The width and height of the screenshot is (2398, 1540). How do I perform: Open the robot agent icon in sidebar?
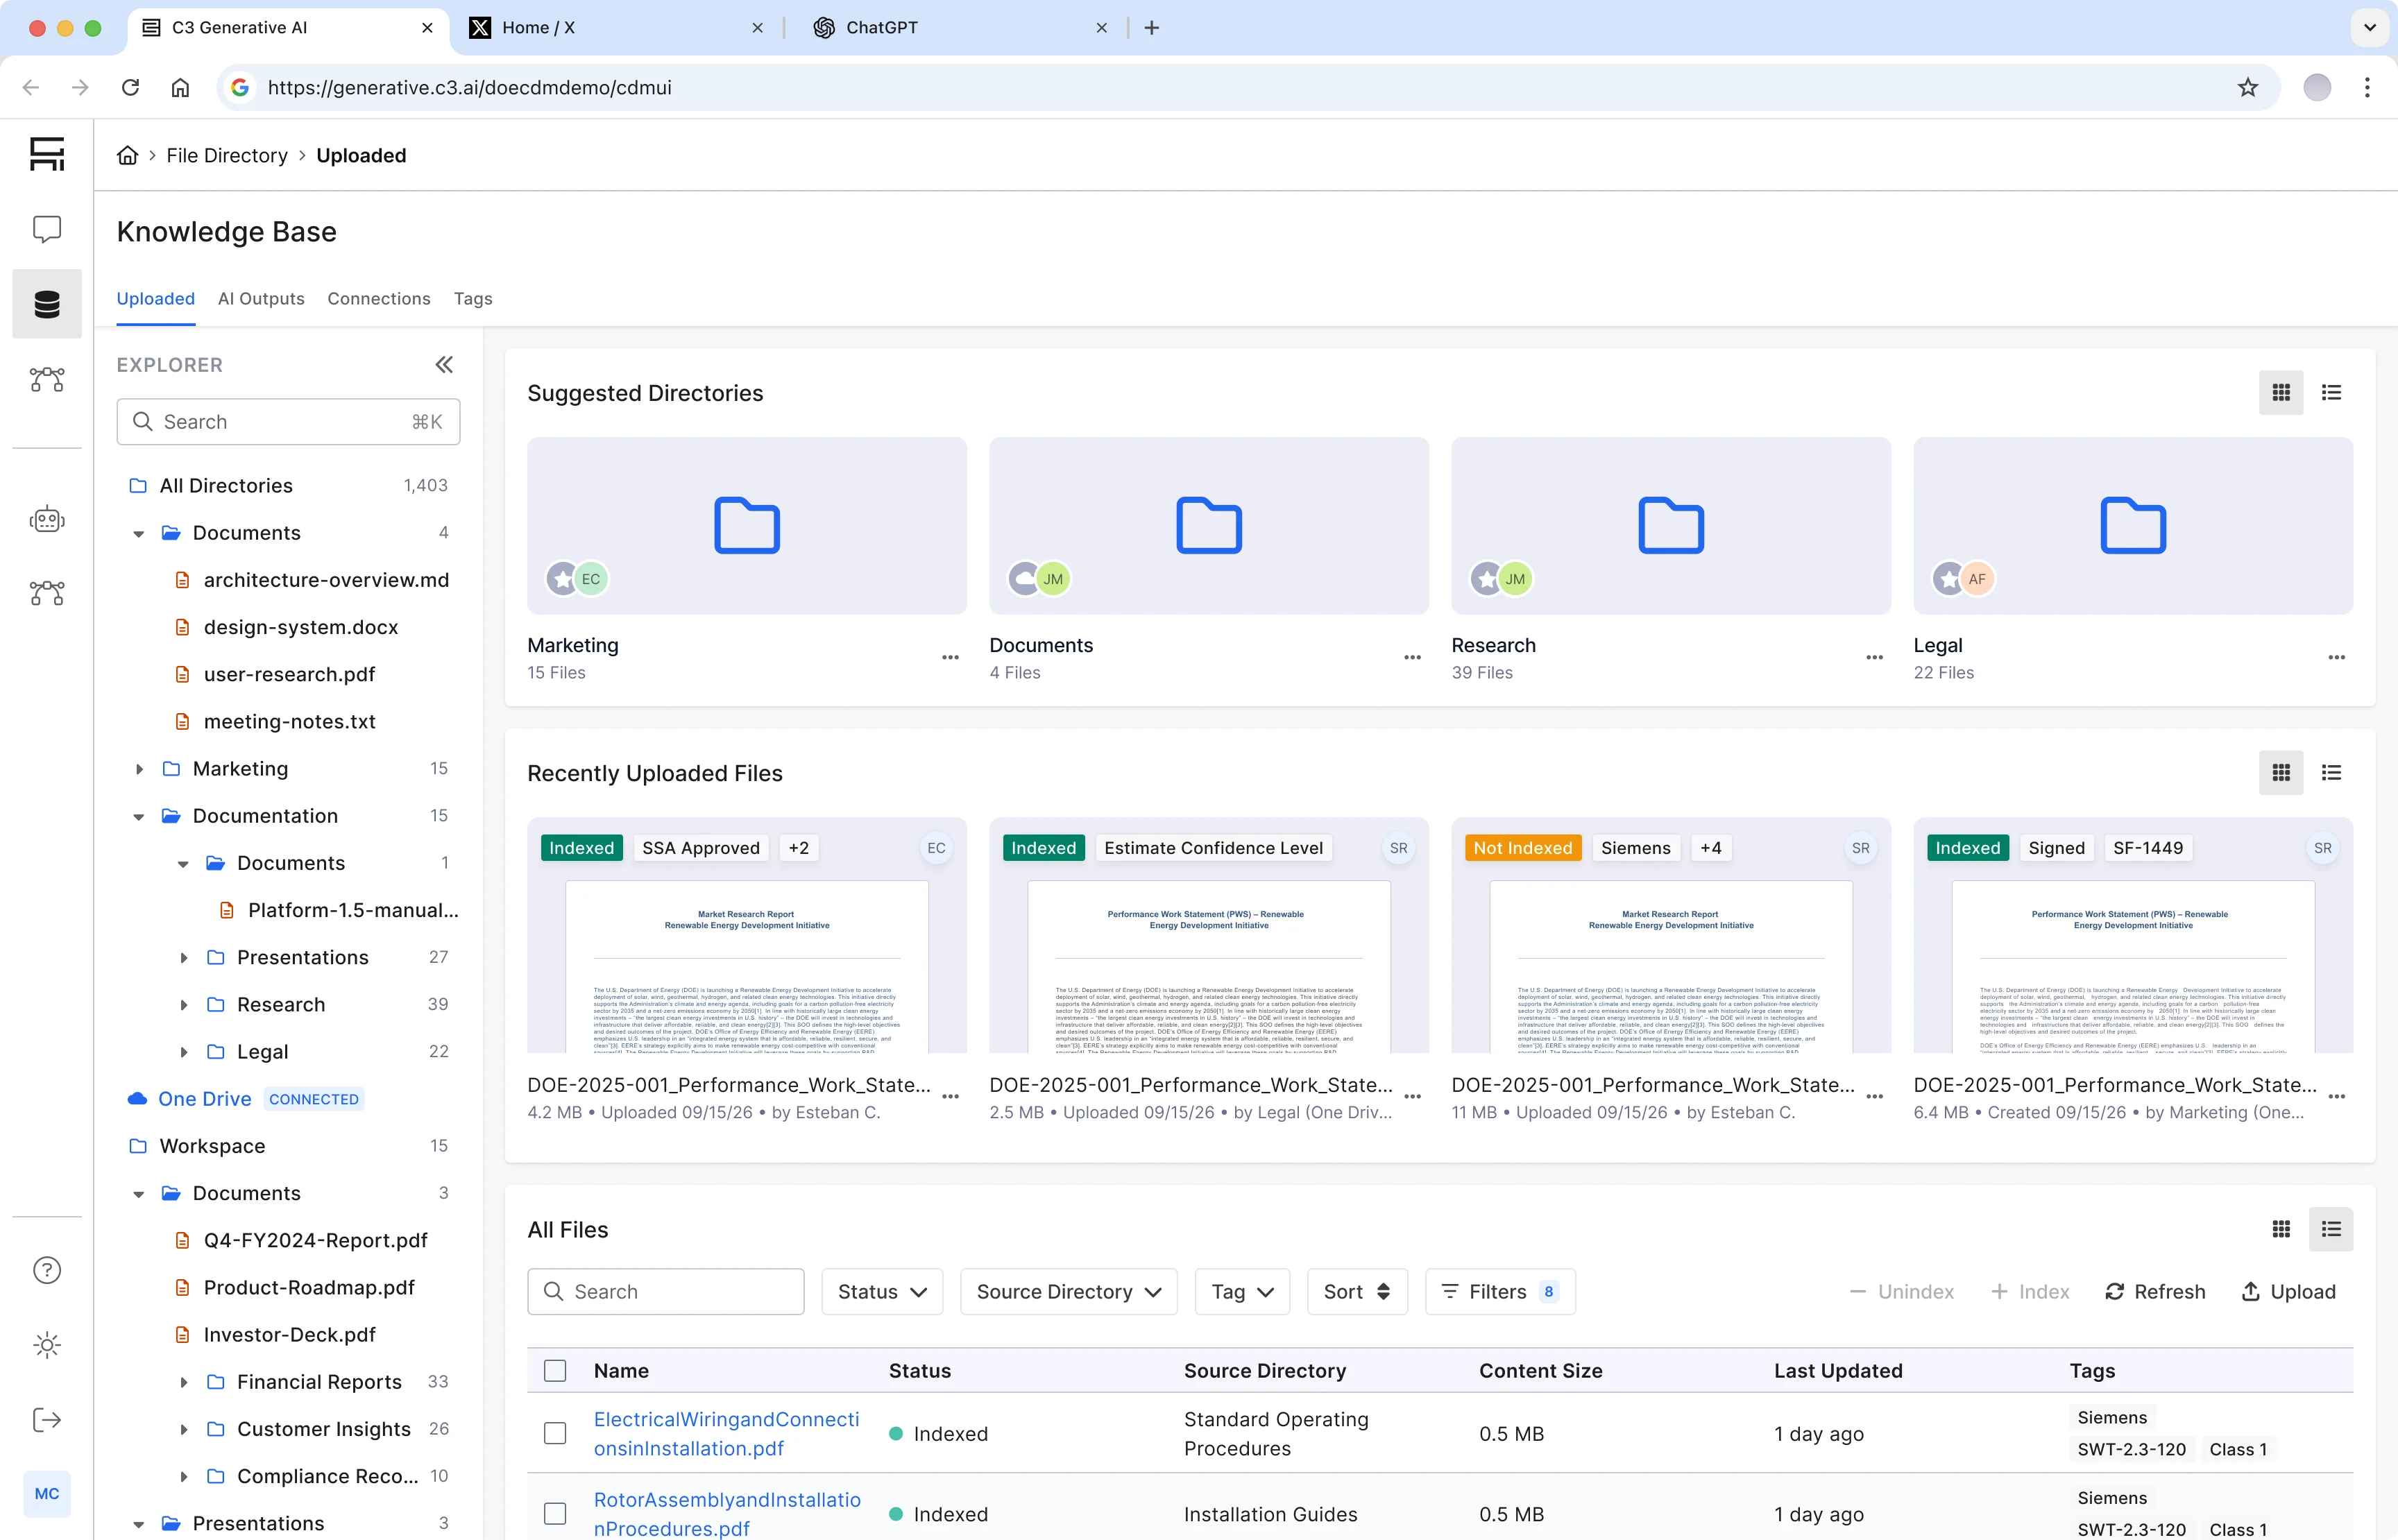click(x=47, y=520)
